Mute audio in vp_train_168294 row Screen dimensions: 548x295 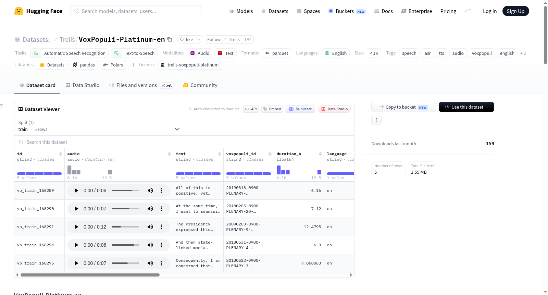[150, 245]
